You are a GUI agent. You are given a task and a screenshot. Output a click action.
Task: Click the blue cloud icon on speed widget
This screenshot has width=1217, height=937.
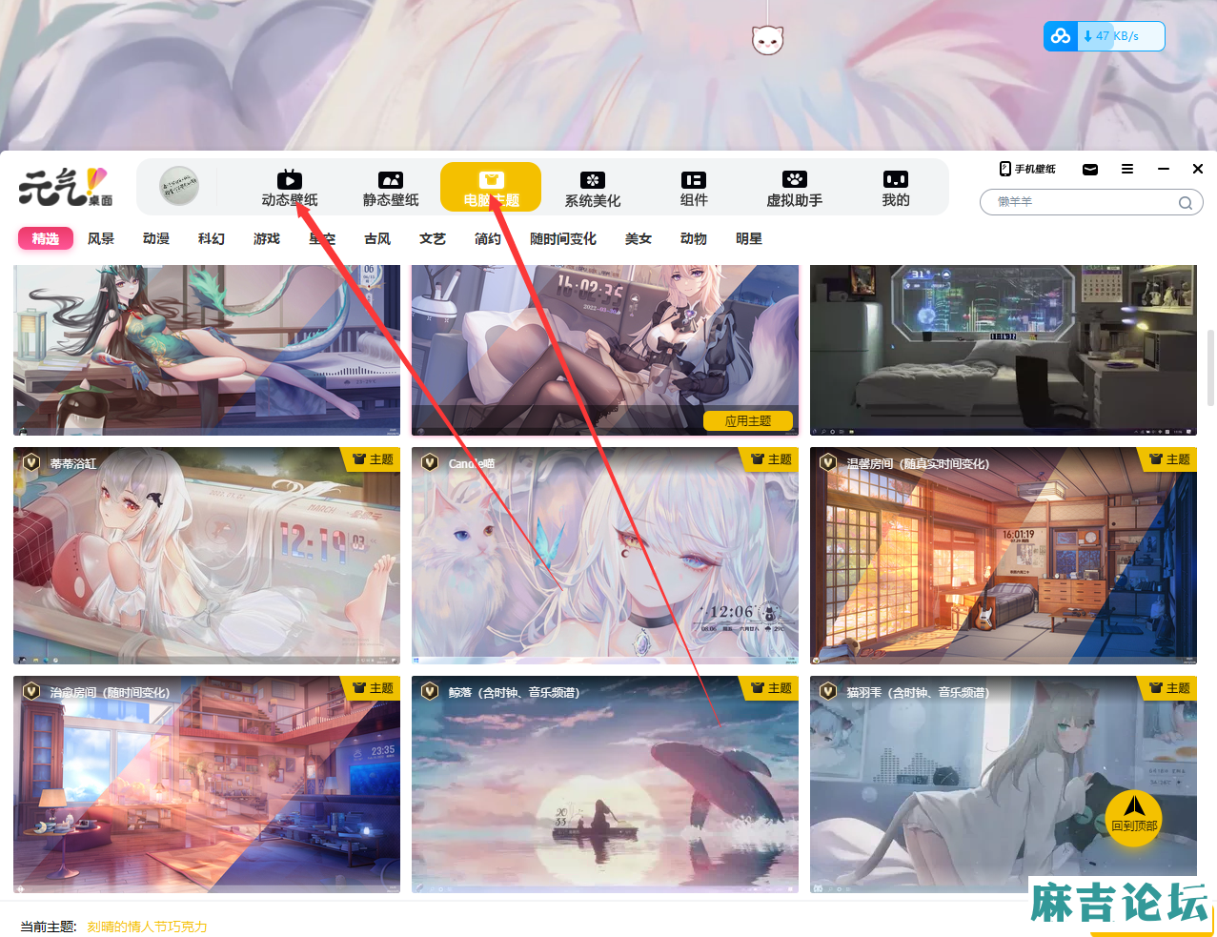click(x=1061, y=36)
